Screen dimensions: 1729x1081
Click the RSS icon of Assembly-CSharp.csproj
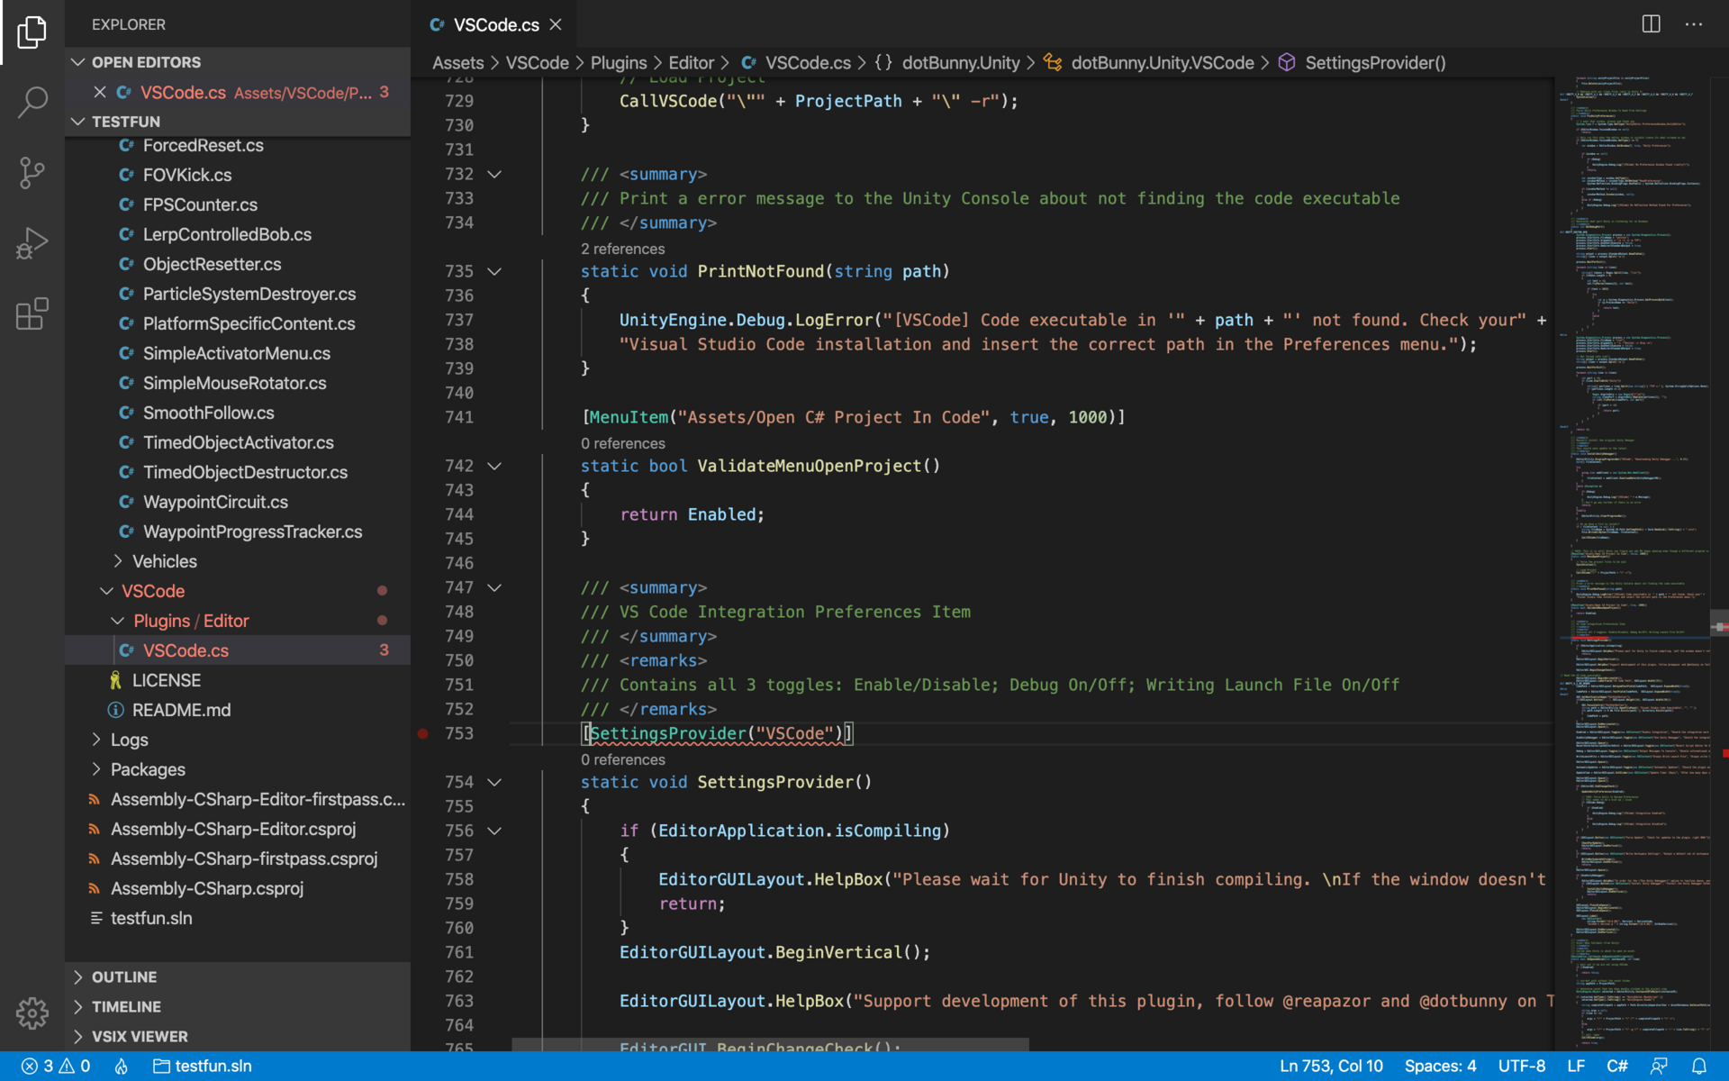pos(94,888)
